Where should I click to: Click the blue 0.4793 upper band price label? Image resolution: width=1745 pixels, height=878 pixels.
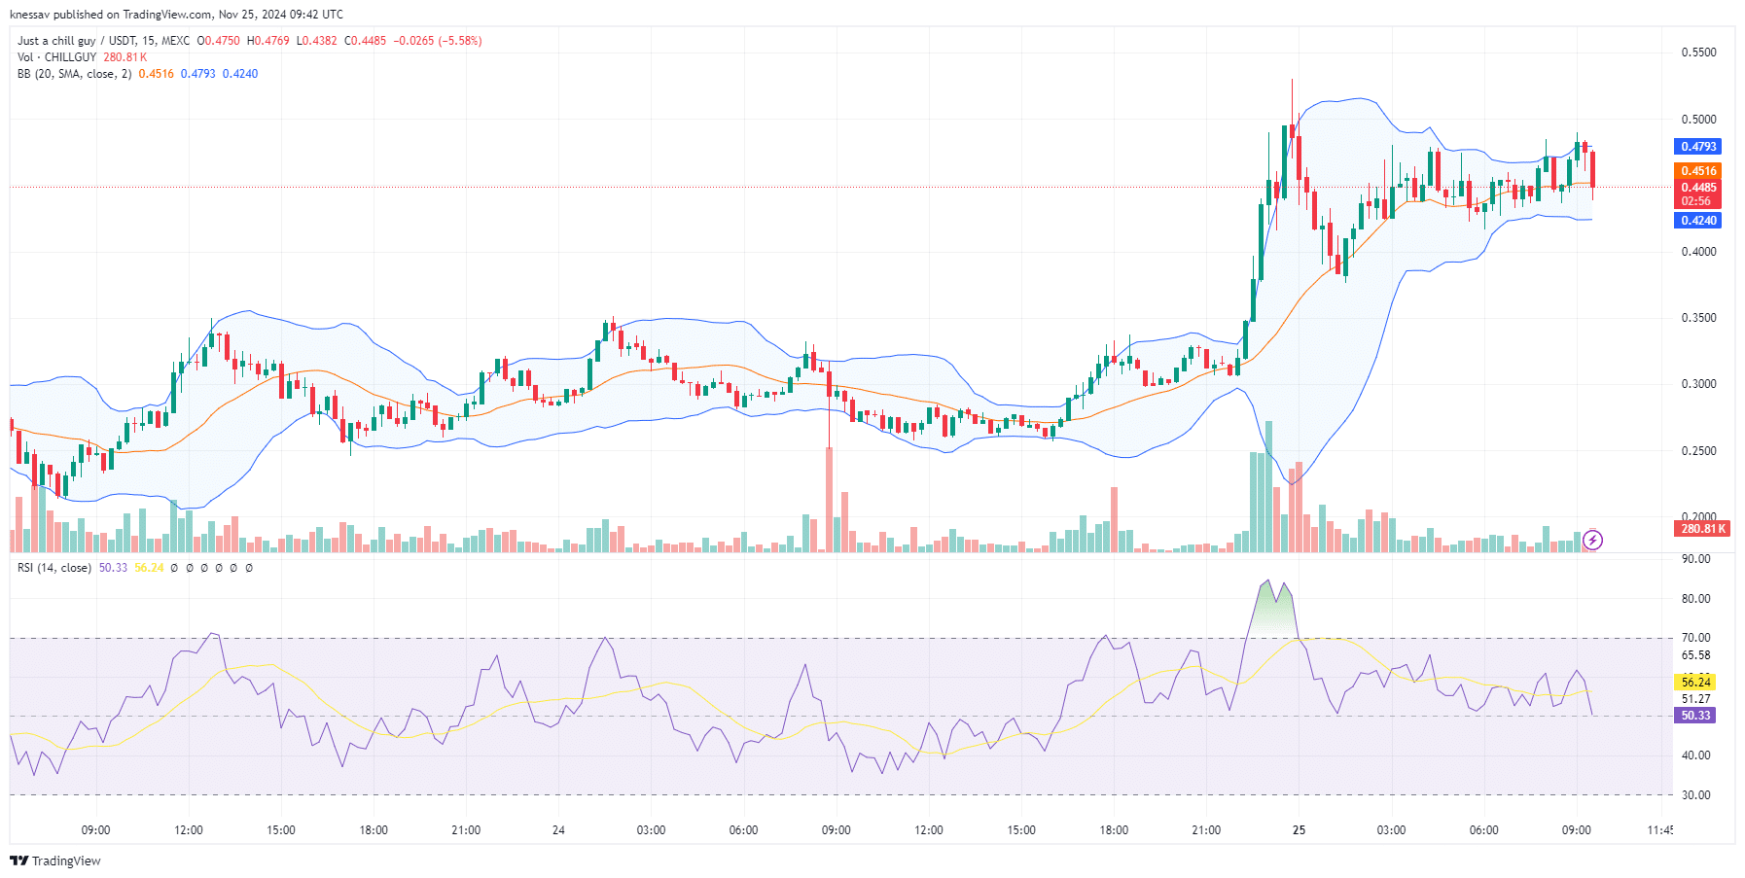pos(1698,147)
